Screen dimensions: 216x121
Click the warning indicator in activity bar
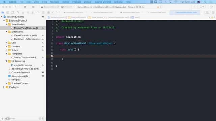159,7
